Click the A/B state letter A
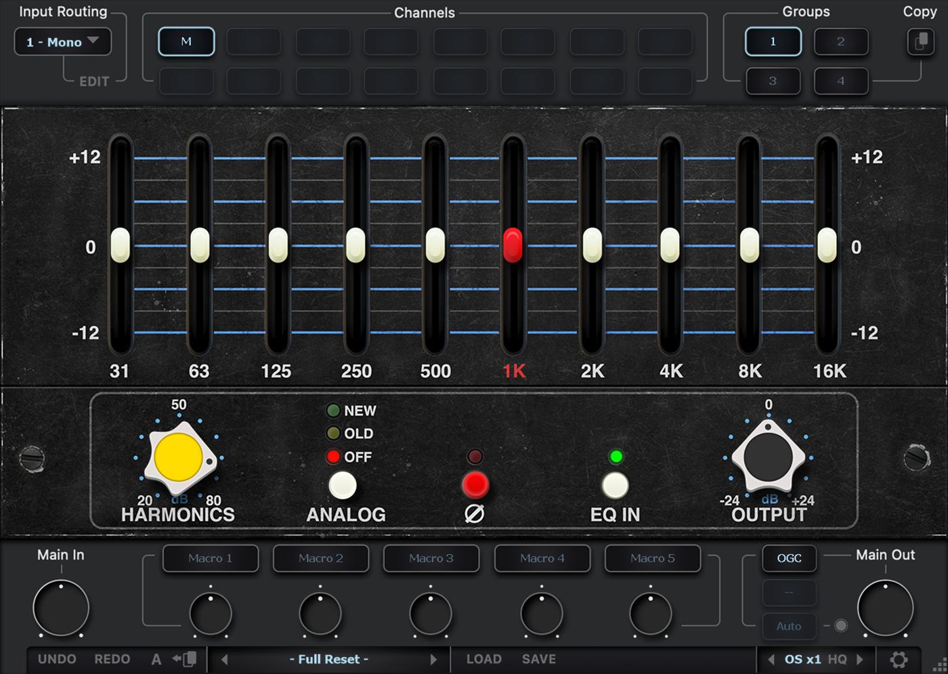This screenshot has height=674, width=948. point(156,659)
